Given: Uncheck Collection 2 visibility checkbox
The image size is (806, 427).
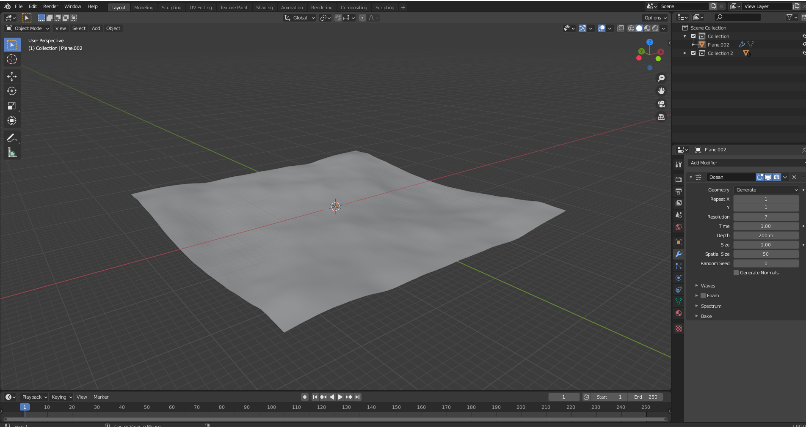Looking at the screenshot, I should pos(693,53).
